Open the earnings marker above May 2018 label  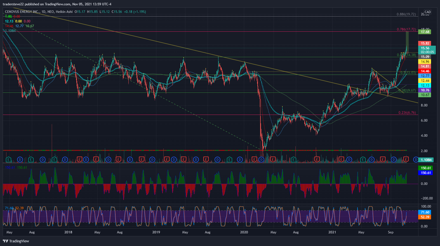point(96,160)
